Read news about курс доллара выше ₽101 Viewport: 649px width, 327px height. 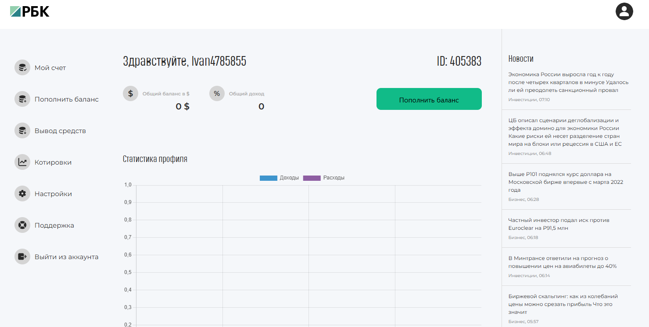point(566,182)
